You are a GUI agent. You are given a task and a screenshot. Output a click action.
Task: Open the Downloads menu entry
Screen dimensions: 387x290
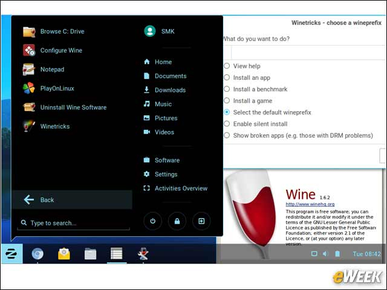[170, 90]
